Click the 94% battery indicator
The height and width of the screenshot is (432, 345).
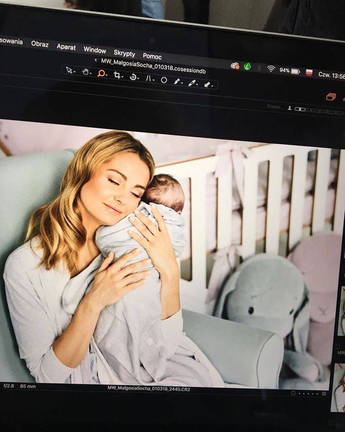[290, 71]
